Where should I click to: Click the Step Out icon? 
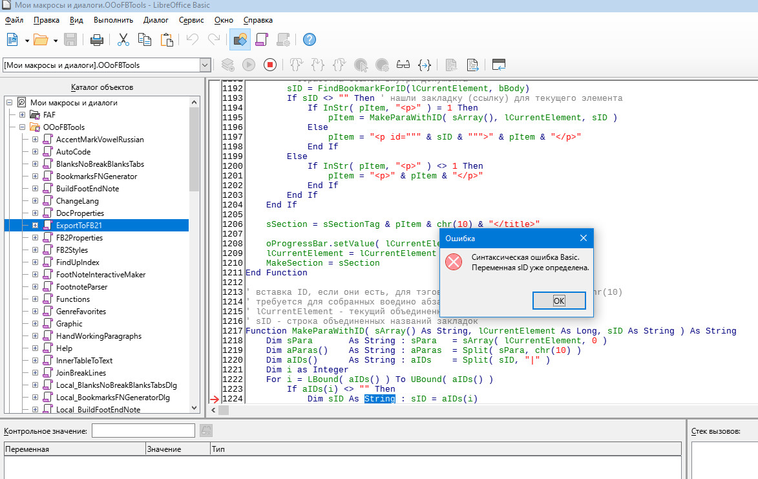pyautogui.click(x=339, y=65)
